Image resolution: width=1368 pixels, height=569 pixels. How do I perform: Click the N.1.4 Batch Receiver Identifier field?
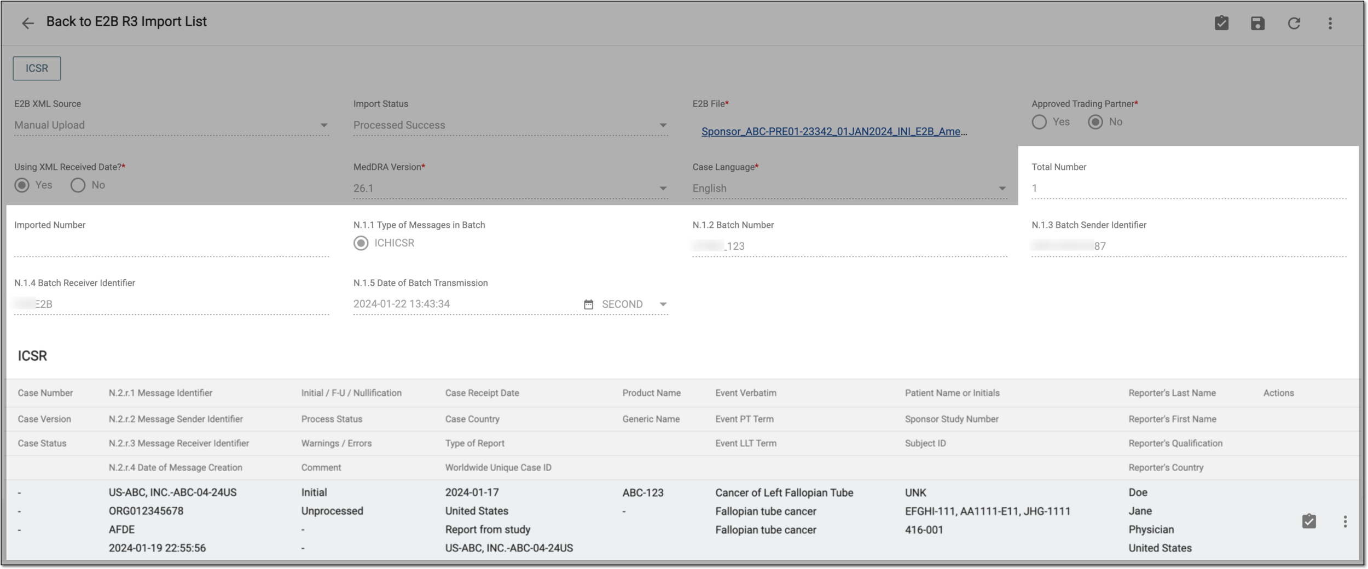(x=171, y=304)
